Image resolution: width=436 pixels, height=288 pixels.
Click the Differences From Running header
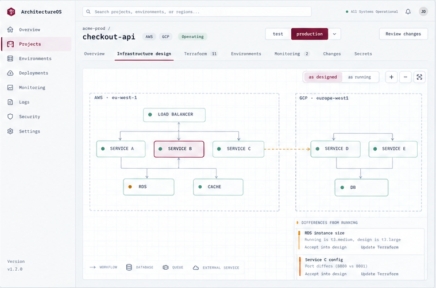point(330,223)
